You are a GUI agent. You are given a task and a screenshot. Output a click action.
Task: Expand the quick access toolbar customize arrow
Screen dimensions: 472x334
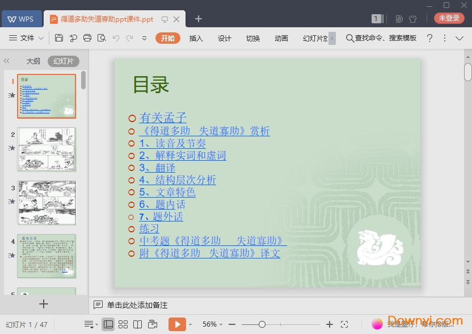tap(144, 38)
